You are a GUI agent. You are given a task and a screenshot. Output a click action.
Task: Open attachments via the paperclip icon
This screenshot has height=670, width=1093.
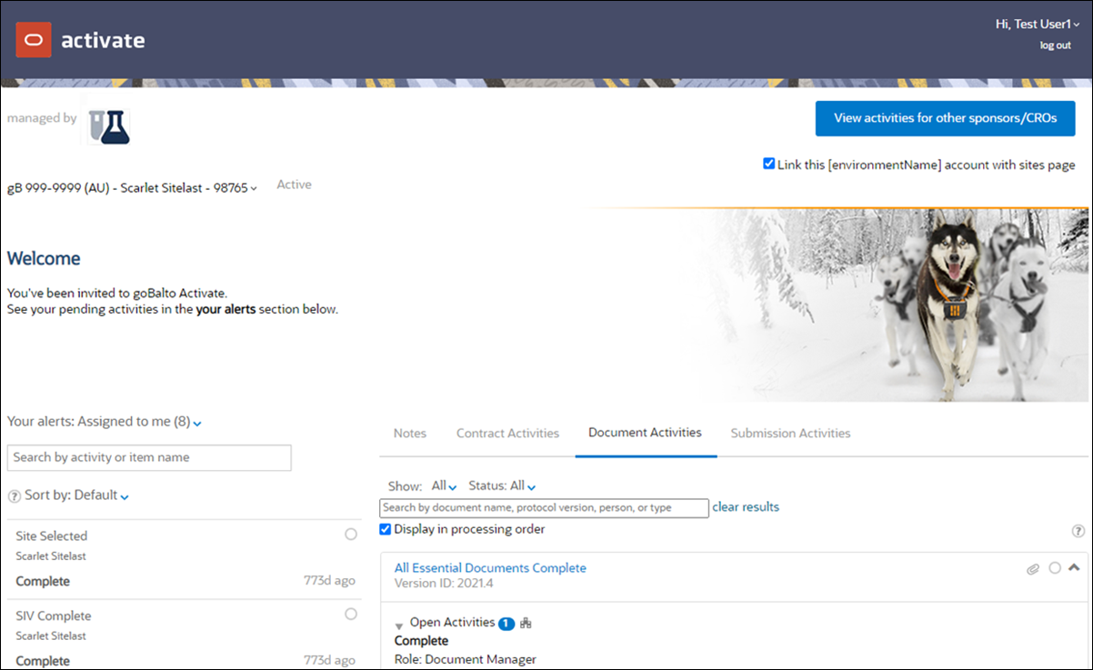(x=1033, y=568)
